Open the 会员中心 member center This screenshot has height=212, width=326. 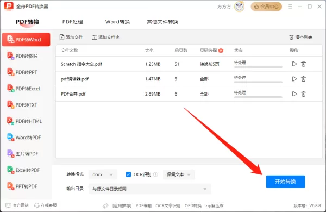click(266, 7)
